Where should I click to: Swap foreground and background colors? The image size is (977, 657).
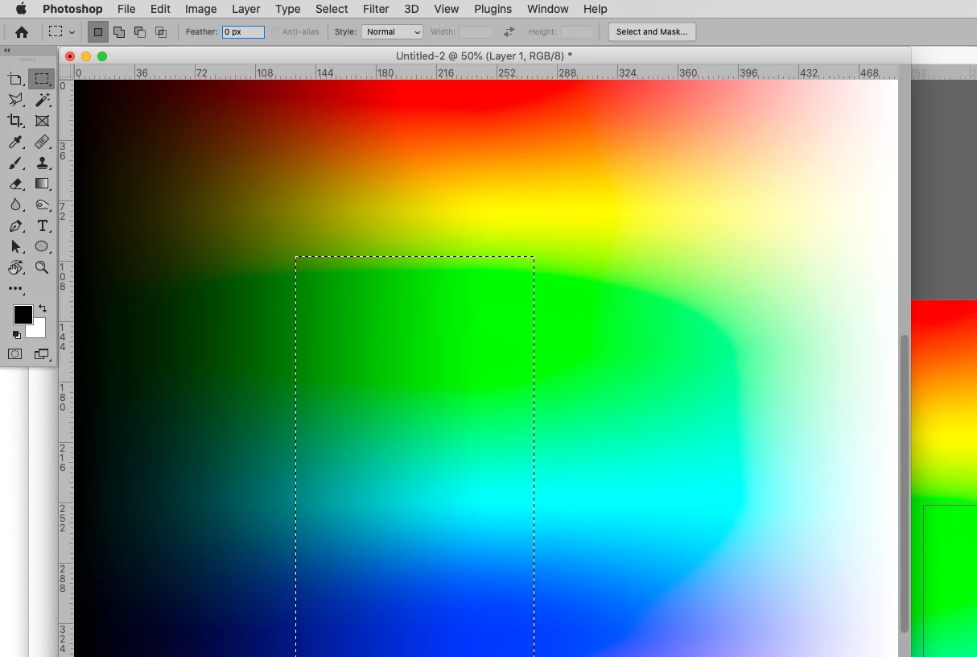click(43, 308)
